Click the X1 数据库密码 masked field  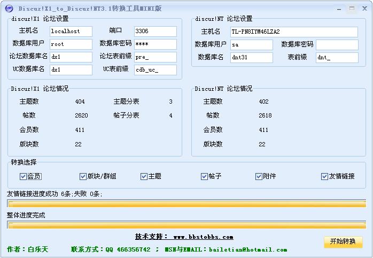[156, 44]
